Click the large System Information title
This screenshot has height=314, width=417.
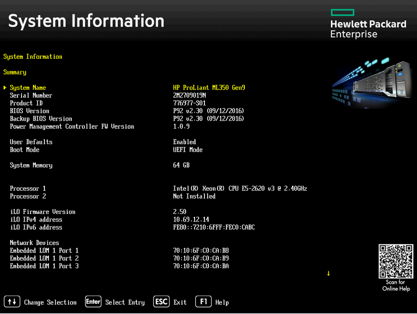pos(86,21)
